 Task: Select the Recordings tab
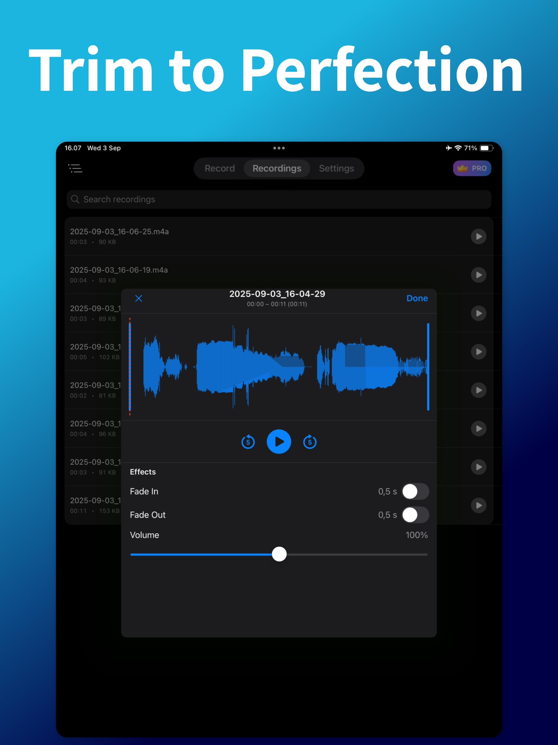pyautogui.click(x=277, y=169)
